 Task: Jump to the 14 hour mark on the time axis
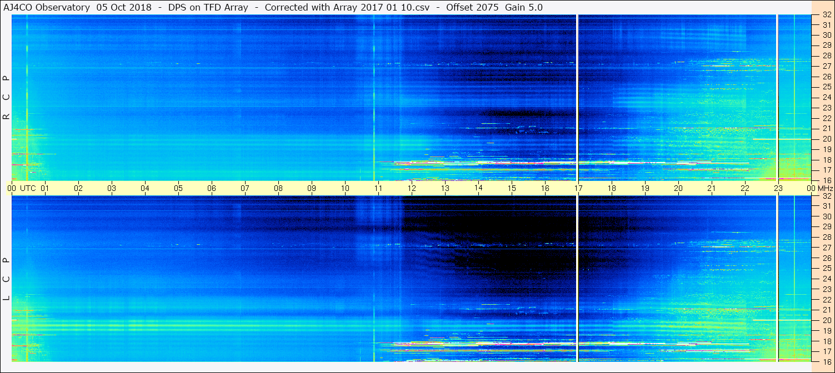point(478,188)
